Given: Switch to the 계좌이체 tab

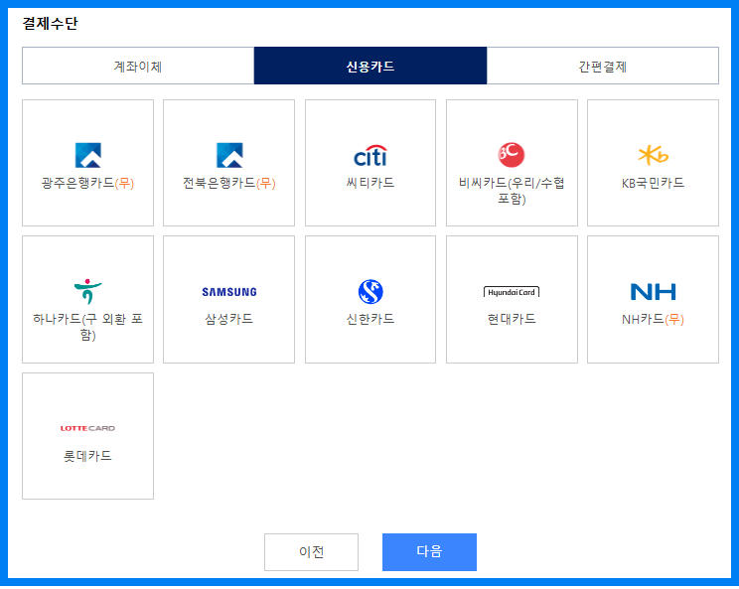Looking at the screenshot, I should tap(138, 66).
